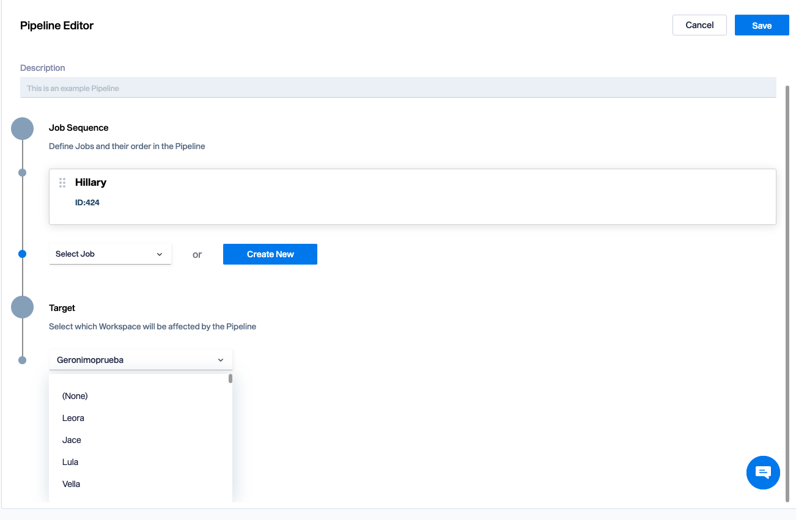Select the Hillary job card
Image resolution: width=796 pixels, height=520 pixels.
(413, 197)
